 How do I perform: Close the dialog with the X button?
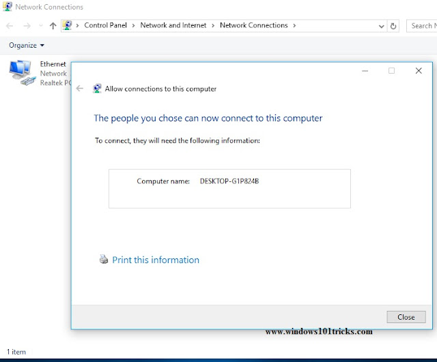[419, 71]
